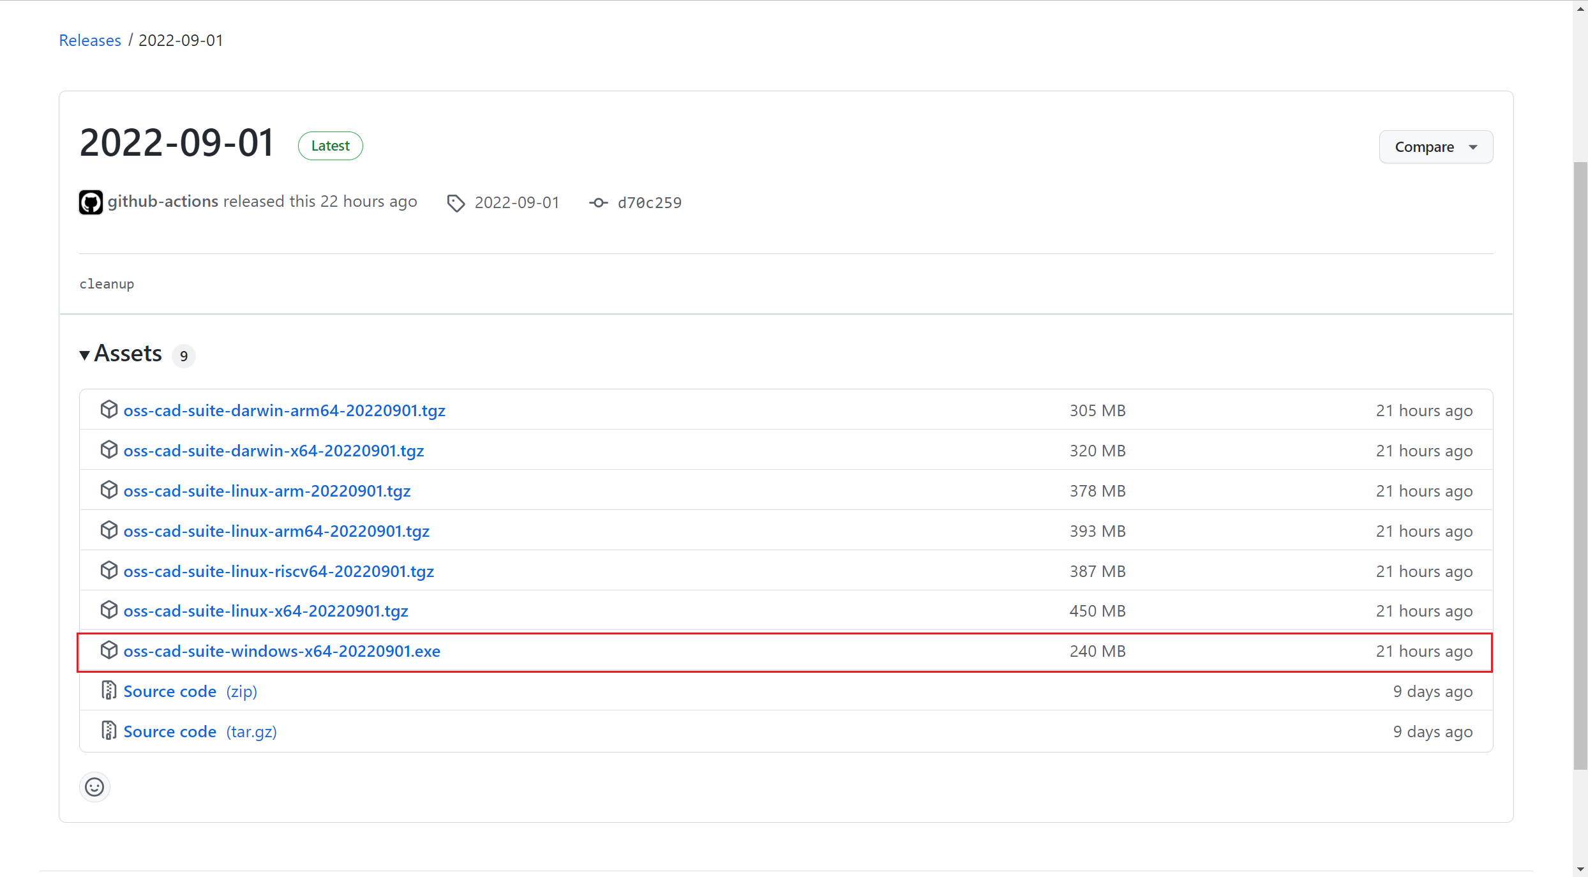Click '9 days ago' on Source code (zip) row
This screenshot has width=1588, height=877.
1433,691
